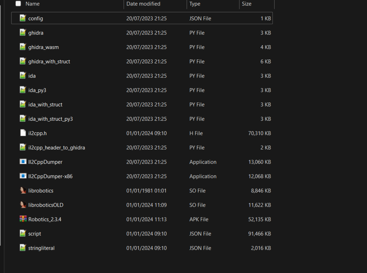Select the Robotics_2.3.4 APK archive icon

point(23,219)
